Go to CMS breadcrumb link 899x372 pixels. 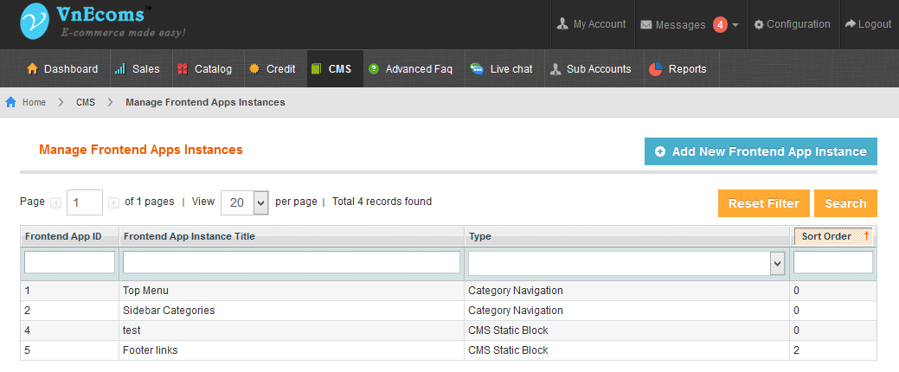86,102
